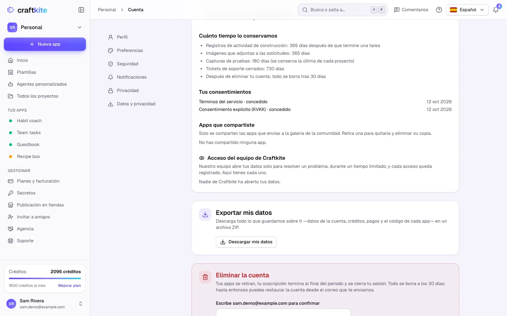
Task: Click the Mejorar plan link
Action: pyautogui.click(x=69, y=286)
